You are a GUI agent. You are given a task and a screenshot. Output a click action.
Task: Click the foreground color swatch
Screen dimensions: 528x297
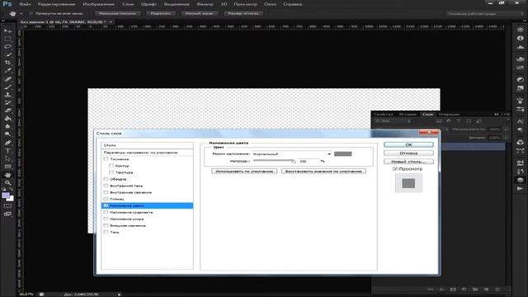click(6, 196)
